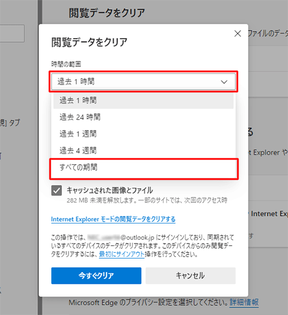Close the 閲覧データをクリア dialog with X
Image resolution: width=288 pixels, height=315 pixels.
[x=237, y=33]
